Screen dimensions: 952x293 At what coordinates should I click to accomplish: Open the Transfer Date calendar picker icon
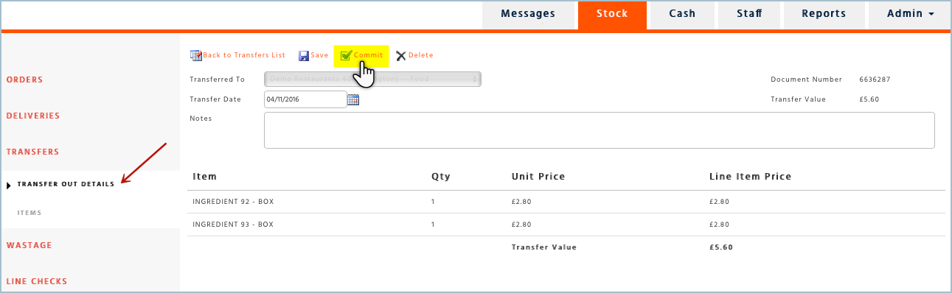pos(353,99)
